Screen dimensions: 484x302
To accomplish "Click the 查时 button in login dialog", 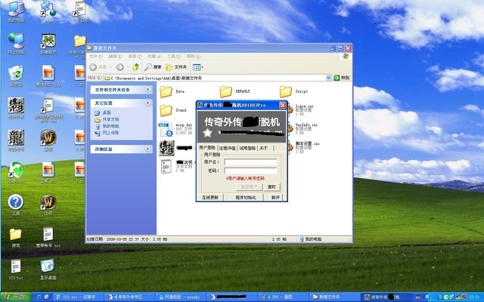I will [x=271, y=186].
